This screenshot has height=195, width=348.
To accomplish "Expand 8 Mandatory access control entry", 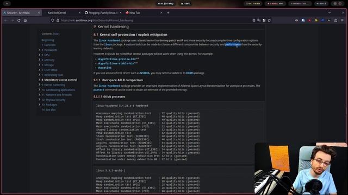I will (40, 80).
